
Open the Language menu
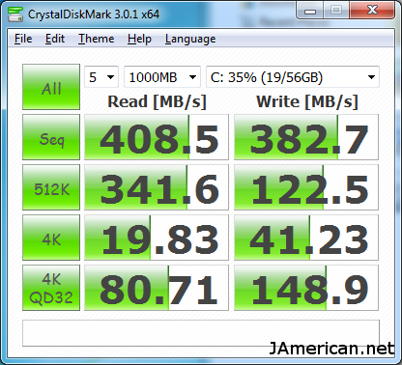(x=190, y=39)
